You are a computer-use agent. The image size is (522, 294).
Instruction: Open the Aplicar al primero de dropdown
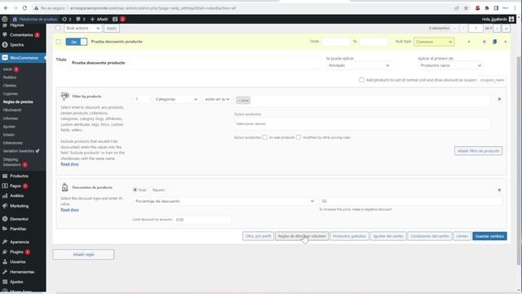tap(450, 65)
